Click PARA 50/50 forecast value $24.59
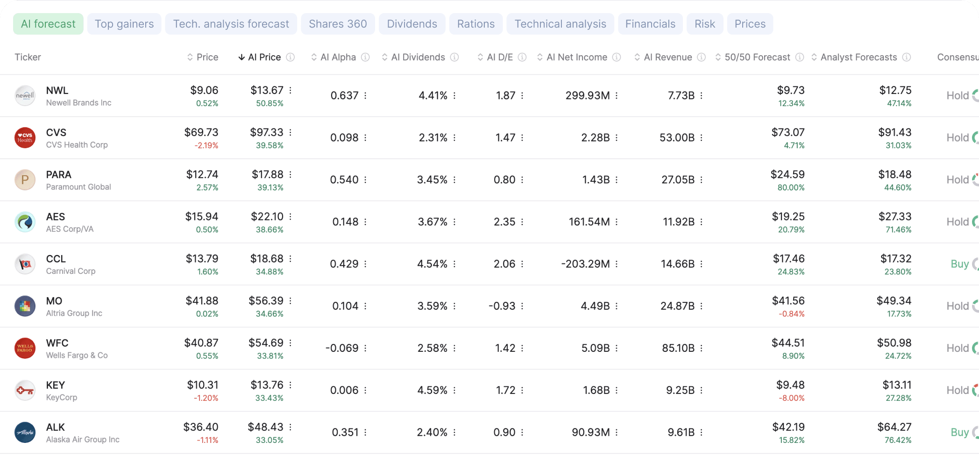The width and height of the screenshot is (979, 456). tap(787, 174)
